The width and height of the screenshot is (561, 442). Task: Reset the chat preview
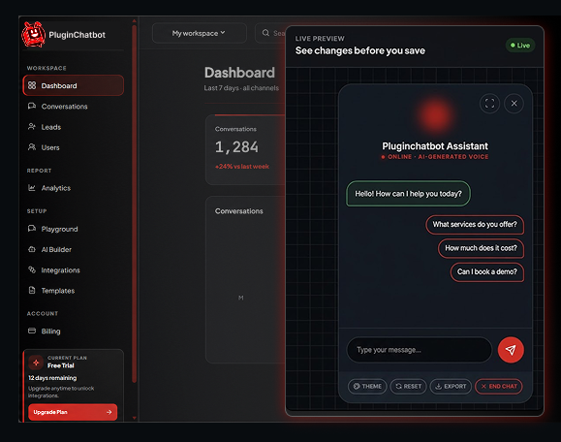408,386
